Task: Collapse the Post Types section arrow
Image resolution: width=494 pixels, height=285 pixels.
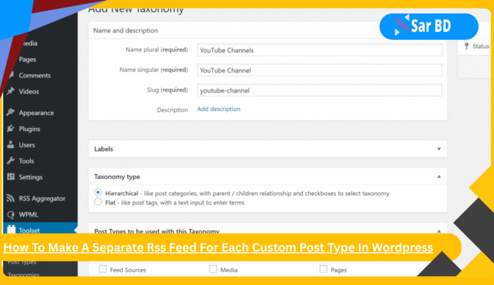Action: [x=439, y=231]
